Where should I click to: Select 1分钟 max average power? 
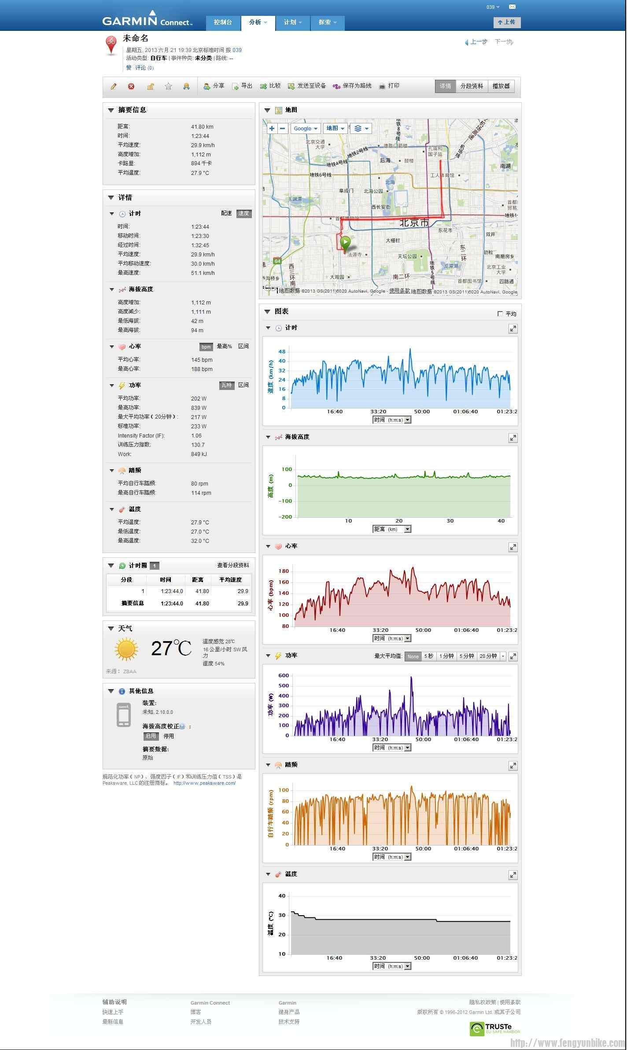tap(446, 656)
